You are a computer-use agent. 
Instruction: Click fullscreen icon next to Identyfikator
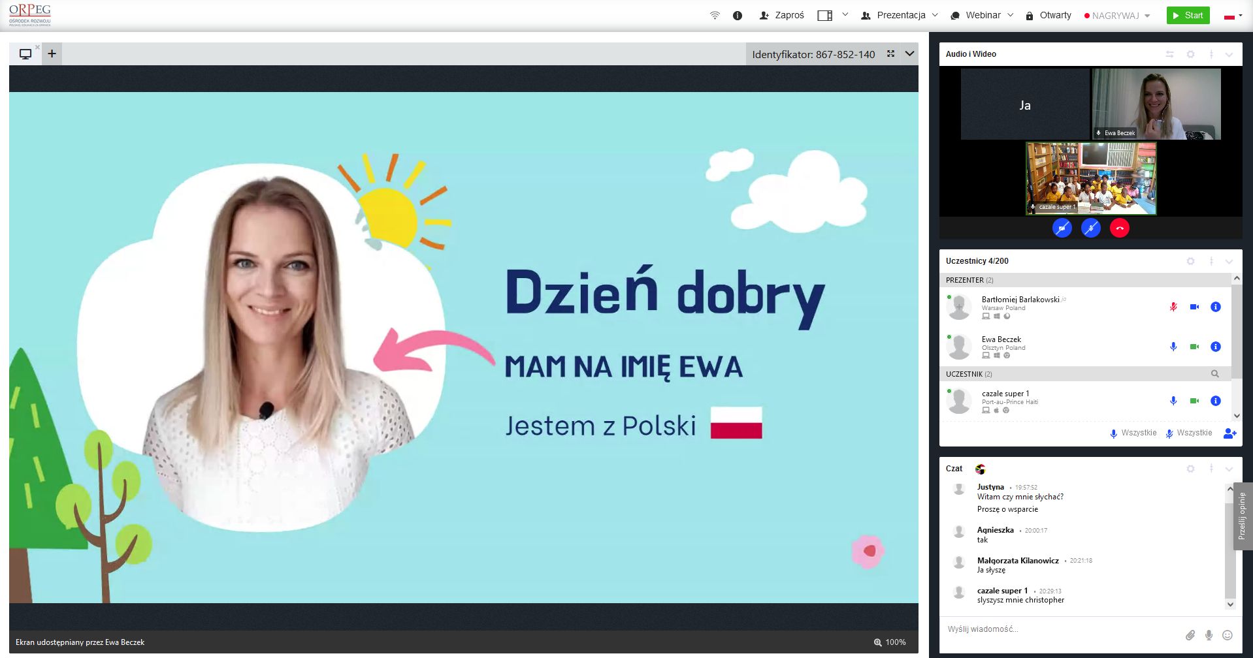tap(890, 54)
